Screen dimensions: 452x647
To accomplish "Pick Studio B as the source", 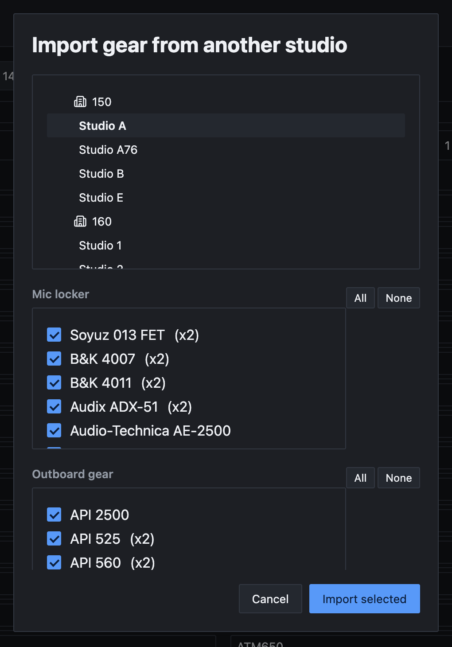I will (226, 174).
